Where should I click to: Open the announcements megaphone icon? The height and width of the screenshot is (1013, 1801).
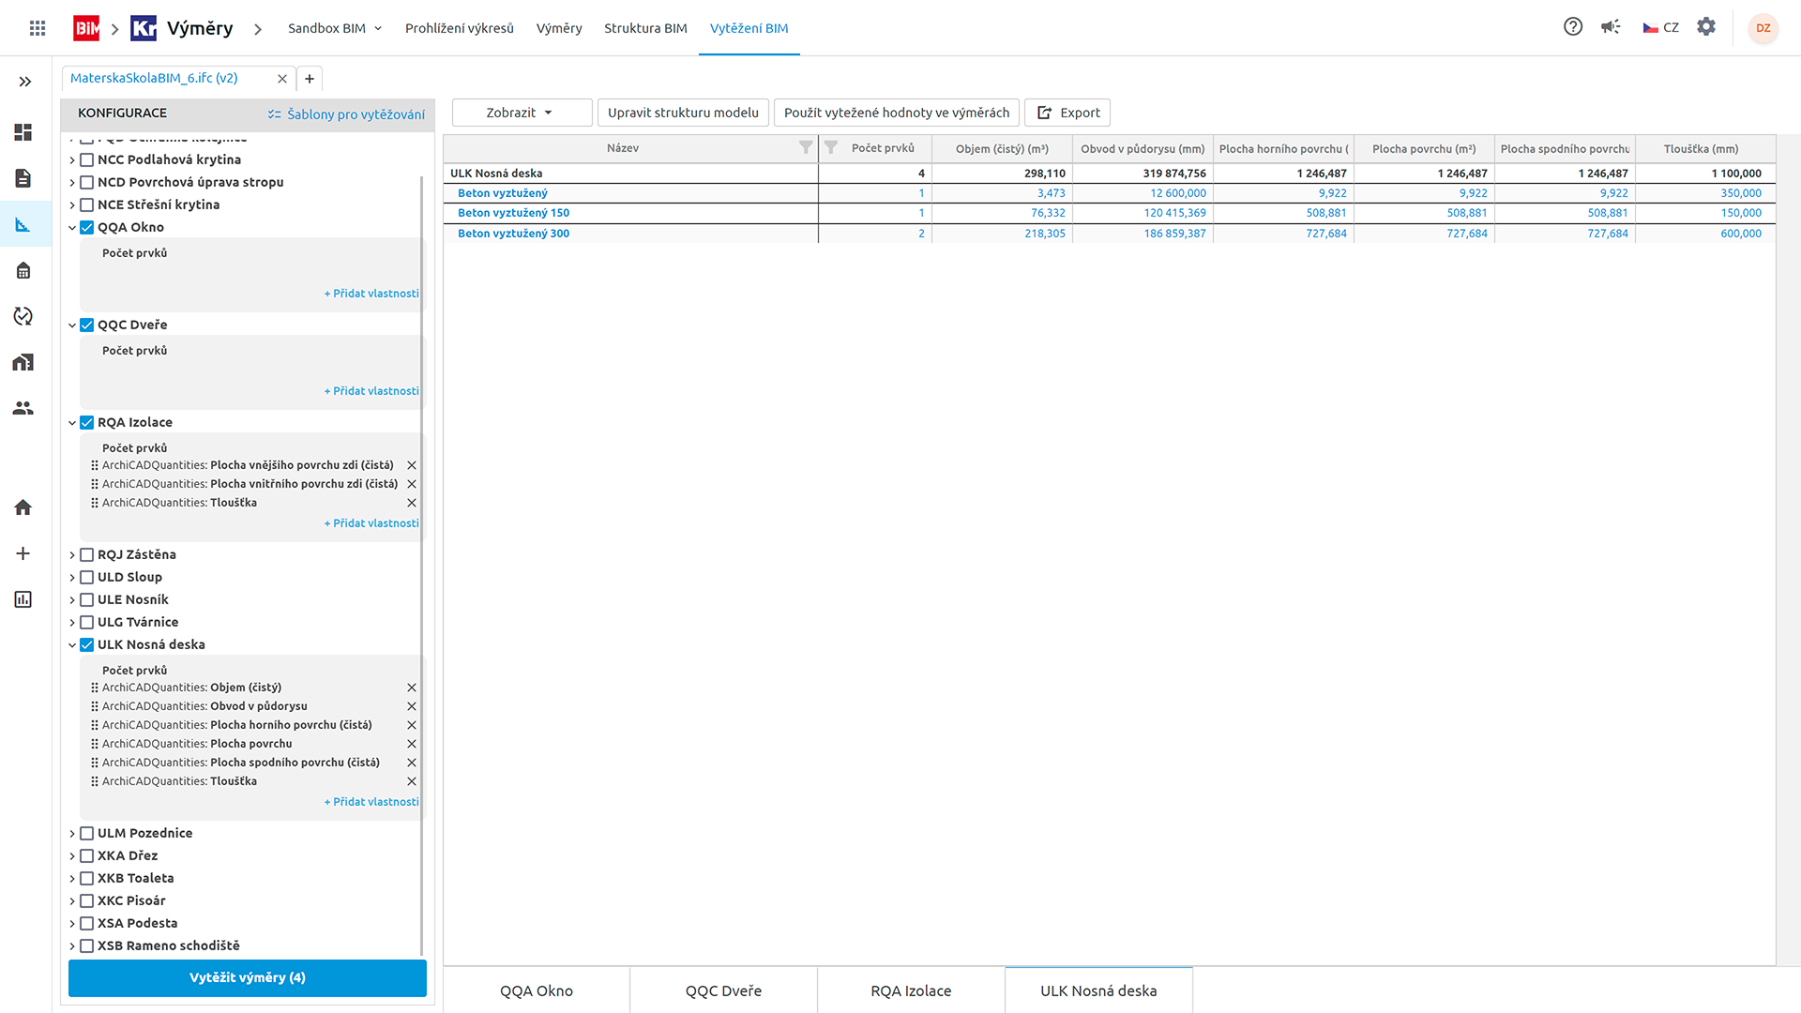(x=1611, y=27)
